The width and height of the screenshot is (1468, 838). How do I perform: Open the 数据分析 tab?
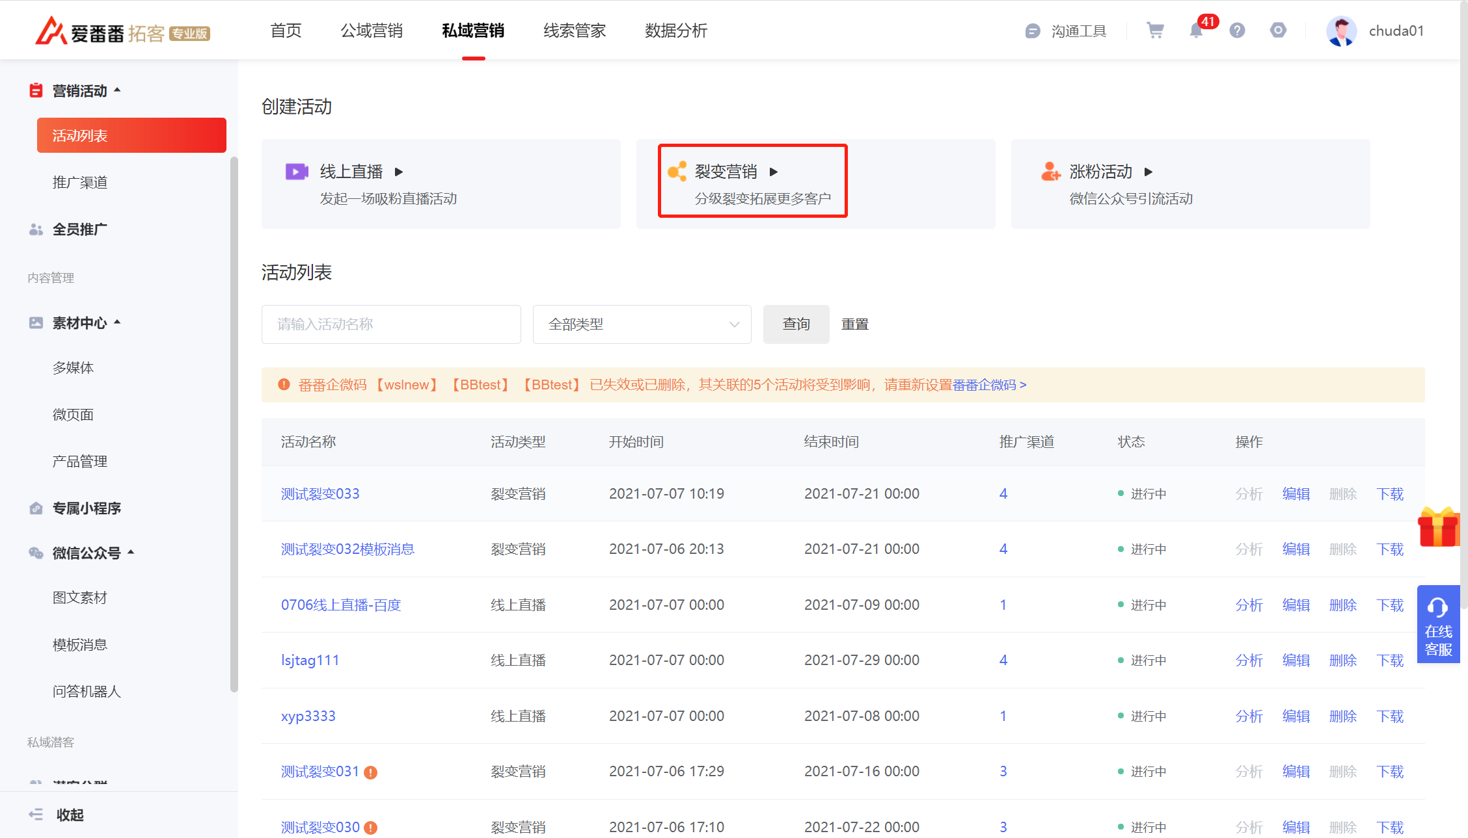click(x=676, y=31)
